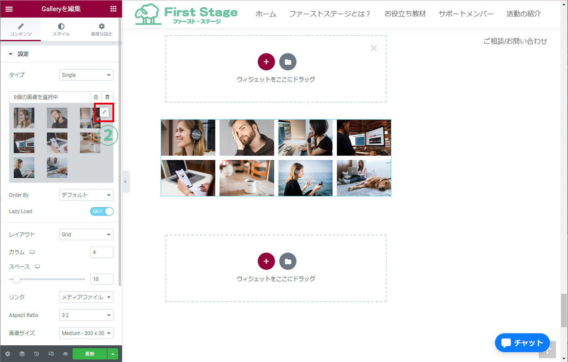The width and height of the screenshot is (568, 362).
Task: Open the タイプ dropdown showing Single
Action: pyautogui.click(x=86, y=75)
